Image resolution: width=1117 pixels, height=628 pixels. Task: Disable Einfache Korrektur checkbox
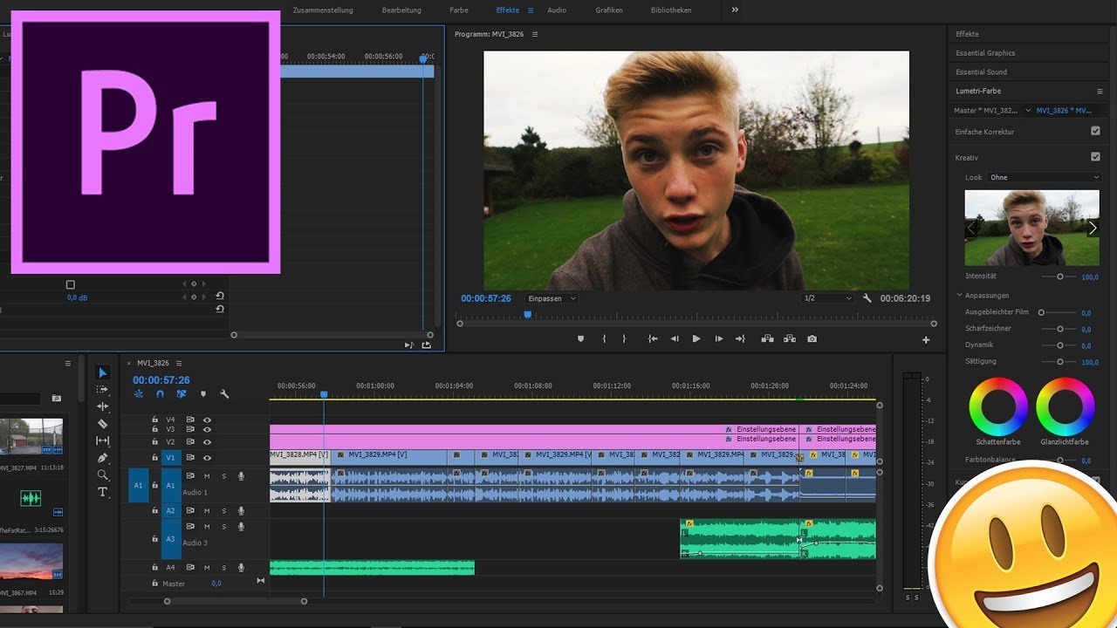click(x=1095, y=131)
